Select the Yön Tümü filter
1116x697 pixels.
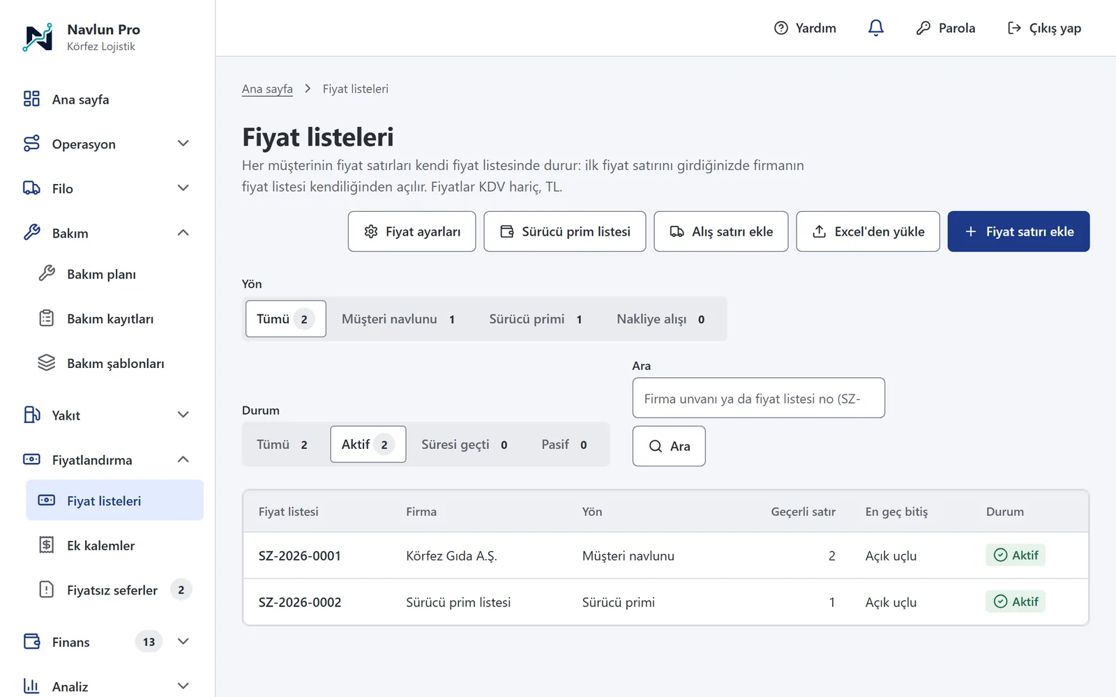click(285, 319)
